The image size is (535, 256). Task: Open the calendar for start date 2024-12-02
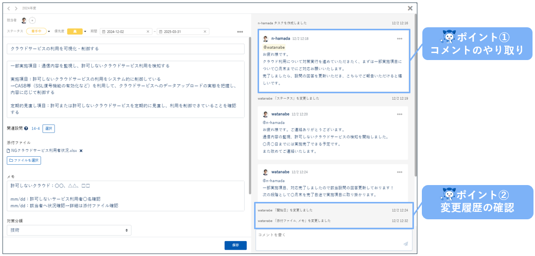coord(104,31)
